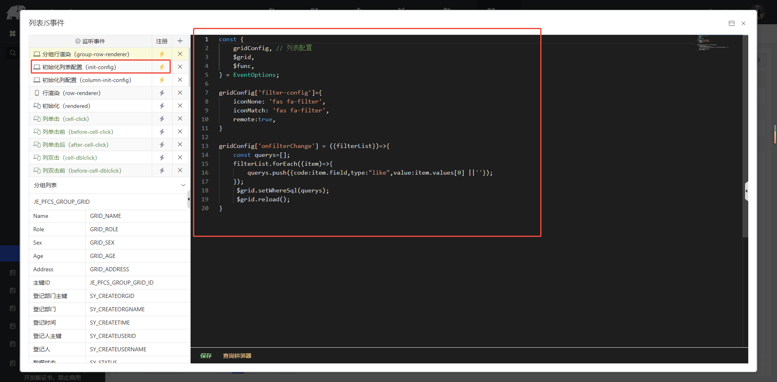Screen dimensions: 777x382
Task: Remove the after-cell-click event row
Action: [180, 144]
